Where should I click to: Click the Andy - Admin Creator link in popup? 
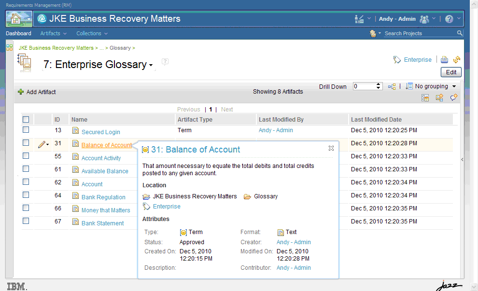pos(294,242)
